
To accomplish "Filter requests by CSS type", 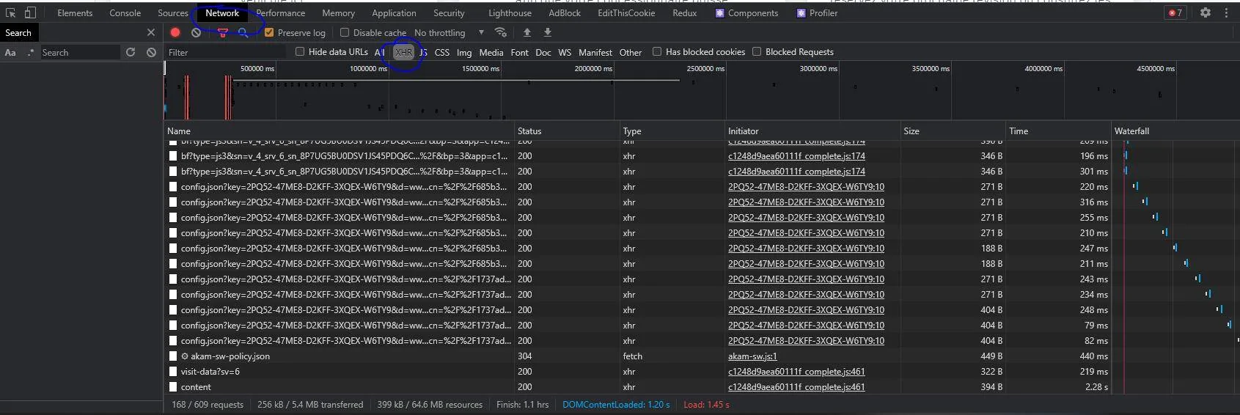I will pyautogui.click(x=442, y=53).
